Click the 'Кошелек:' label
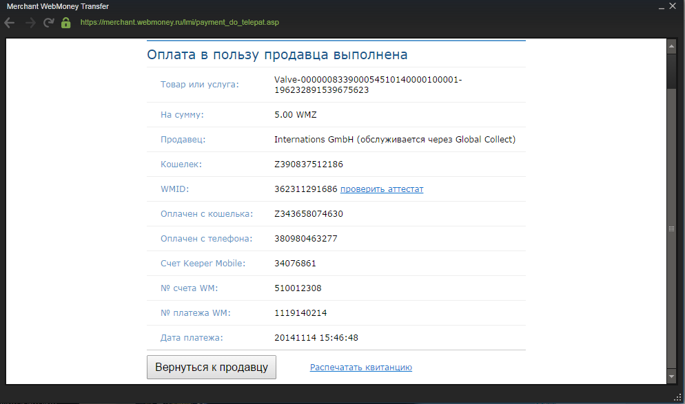Screen dimensions: 685x404 point(181,164)
